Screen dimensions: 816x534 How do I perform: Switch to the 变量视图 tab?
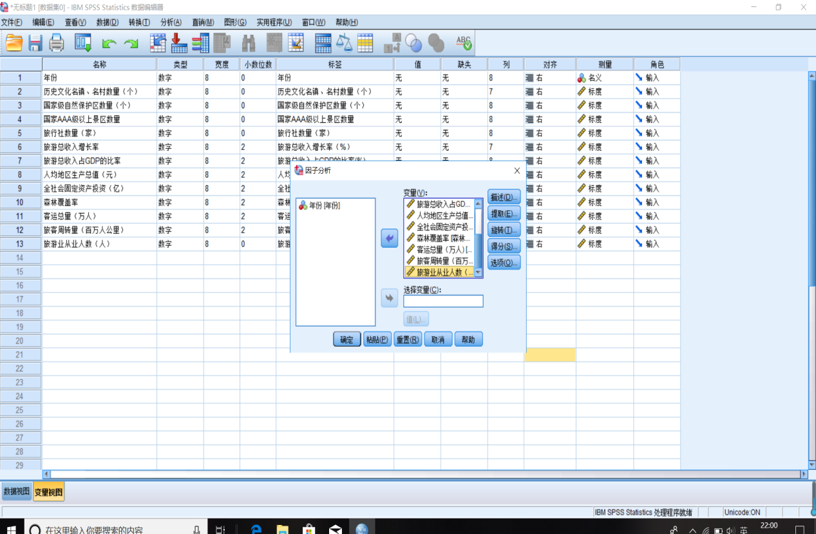[48, 492]
